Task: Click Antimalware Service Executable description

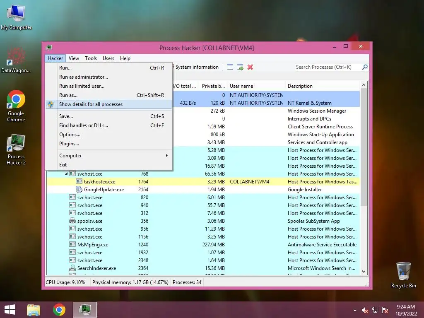Action: pos(322,244)
